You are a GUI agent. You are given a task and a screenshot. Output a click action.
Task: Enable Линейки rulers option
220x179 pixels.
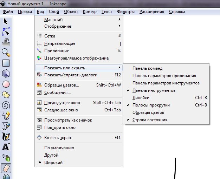[166, 98]
